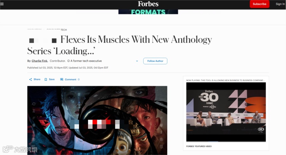
Task: Click the 'Loading...' article hero image
Action: [97, 120]
